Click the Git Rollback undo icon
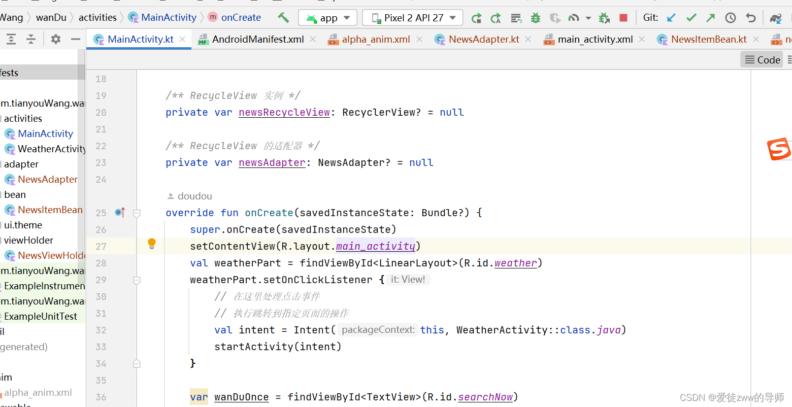792x407 pixels. [x=751, y=18]
